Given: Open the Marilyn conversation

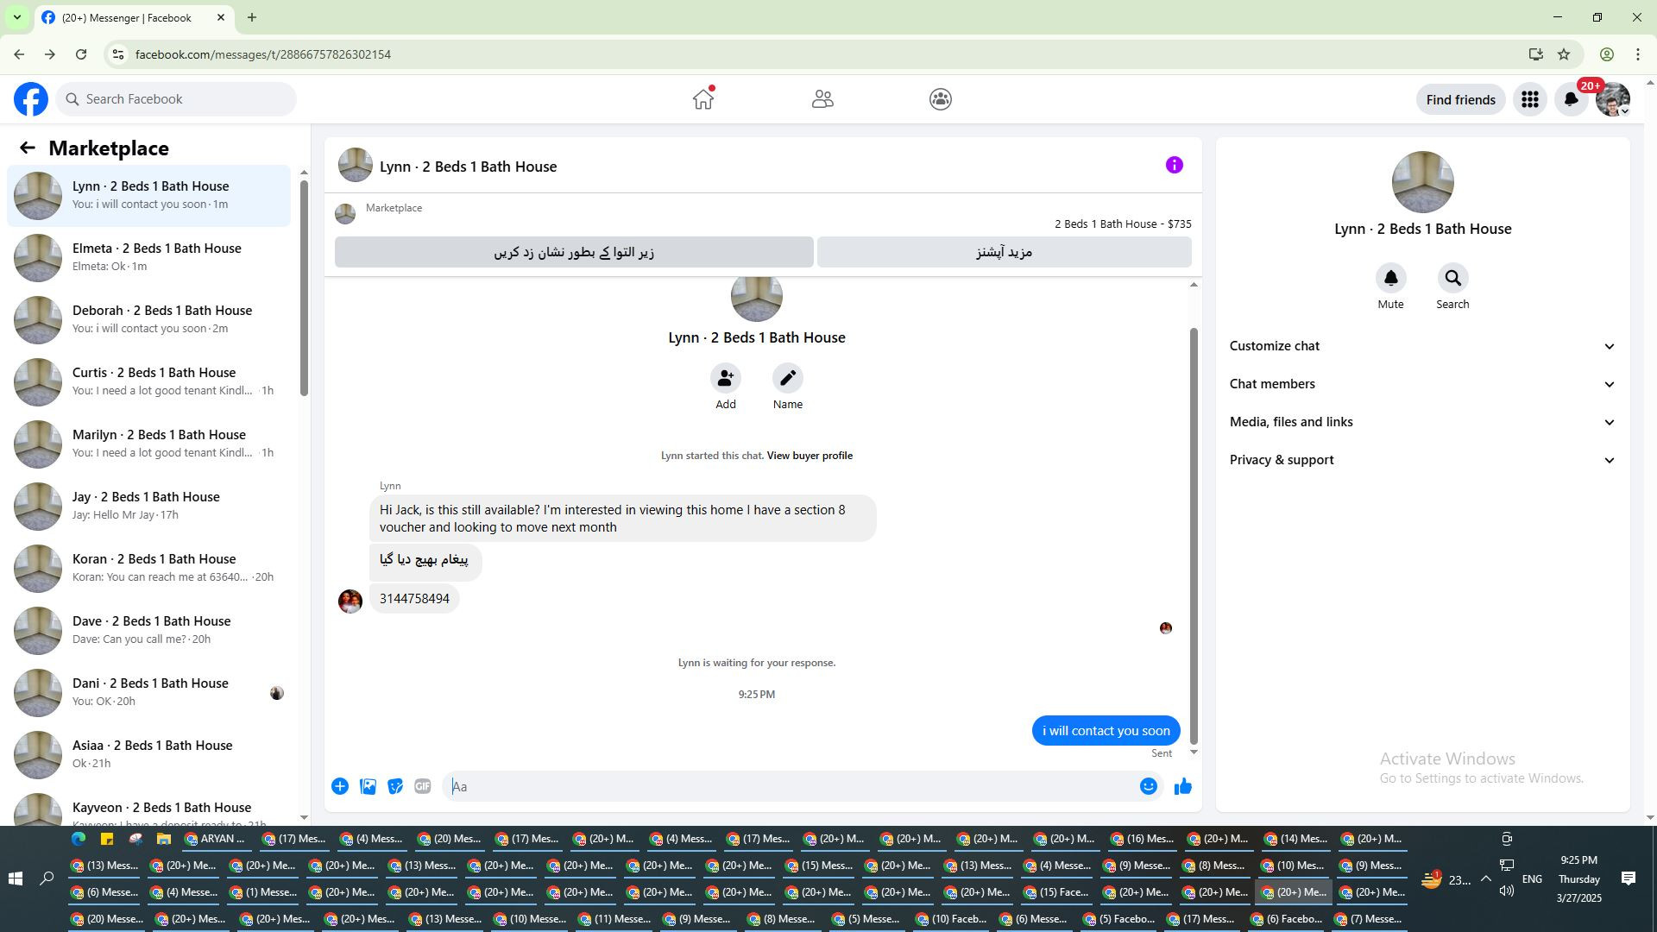Looking at the screenshot, I should (x=149, y=444).
